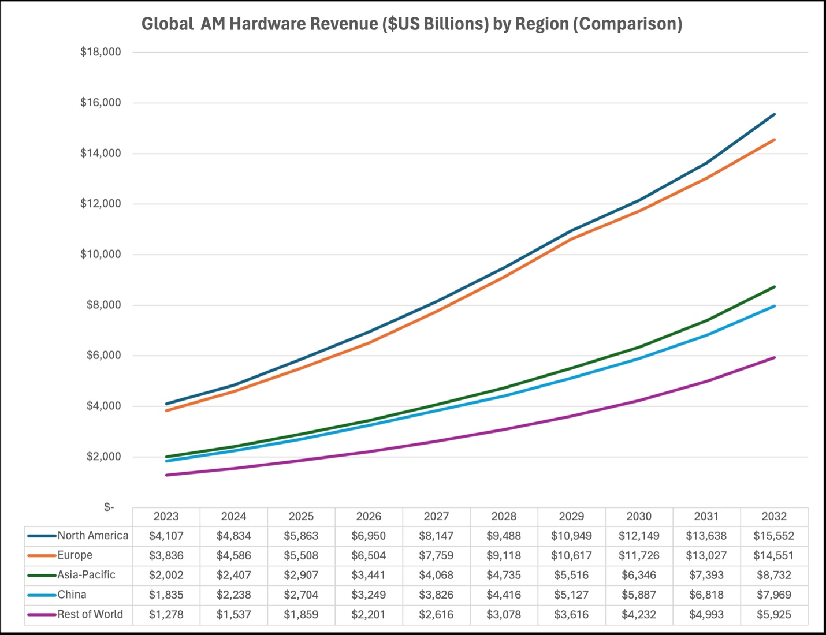Select the Rest of World purple swatch
Screen dimensions: 826x635
[x=42, y=615]
